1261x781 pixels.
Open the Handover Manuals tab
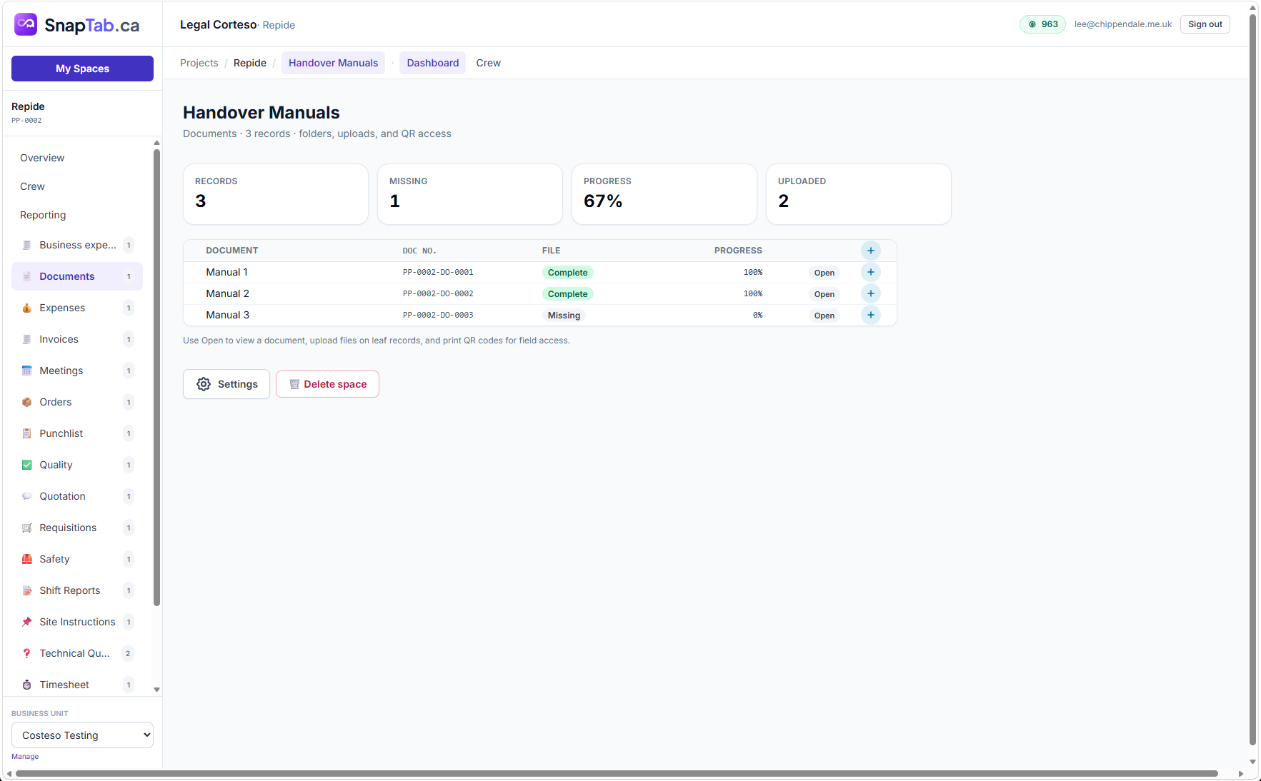333,63
